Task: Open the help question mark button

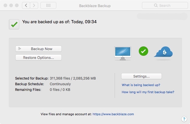Action: 184,119
